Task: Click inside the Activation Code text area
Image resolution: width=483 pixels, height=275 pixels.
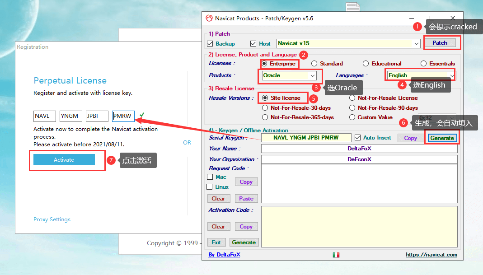Action: (x=359, y=227)
